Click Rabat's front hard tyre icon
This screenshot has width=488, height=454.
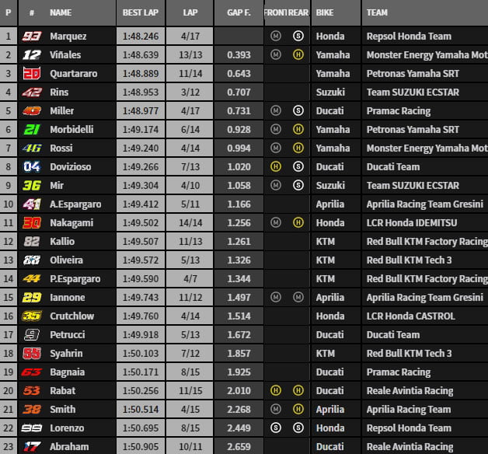click(x=276, y=391)
